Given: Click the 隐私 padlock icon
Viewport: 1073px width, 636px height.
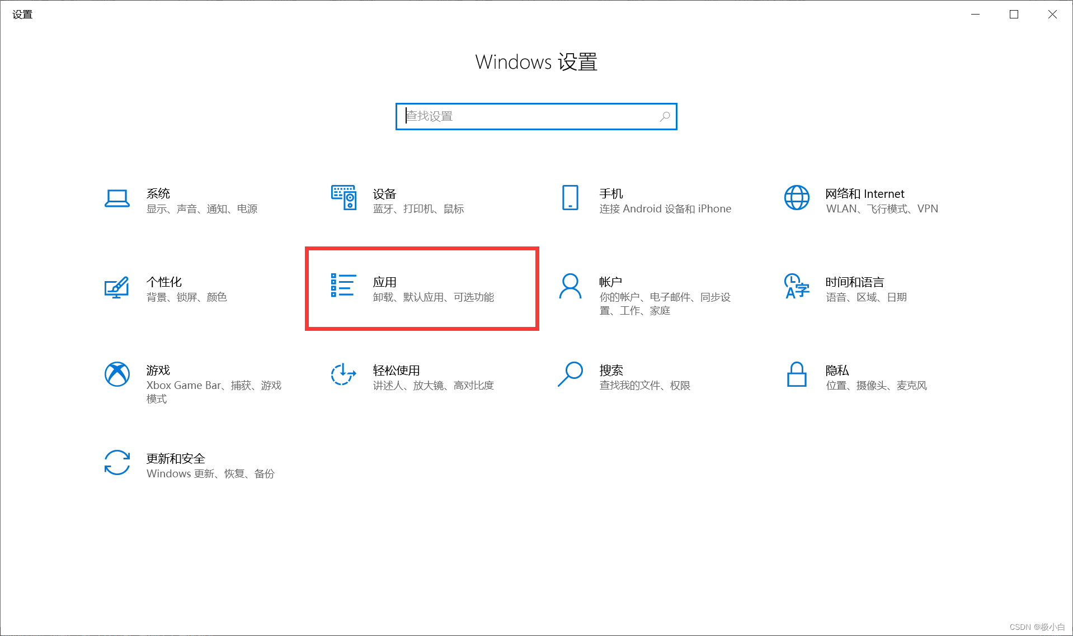Looking at the screenshot, I should [797, 374].
